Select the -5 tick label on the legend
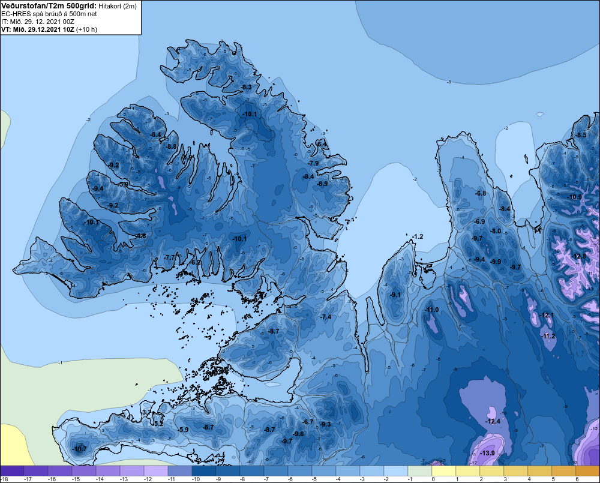Viewport: 600px width, 483px height. pyautogui.click(x=314, y=479)
